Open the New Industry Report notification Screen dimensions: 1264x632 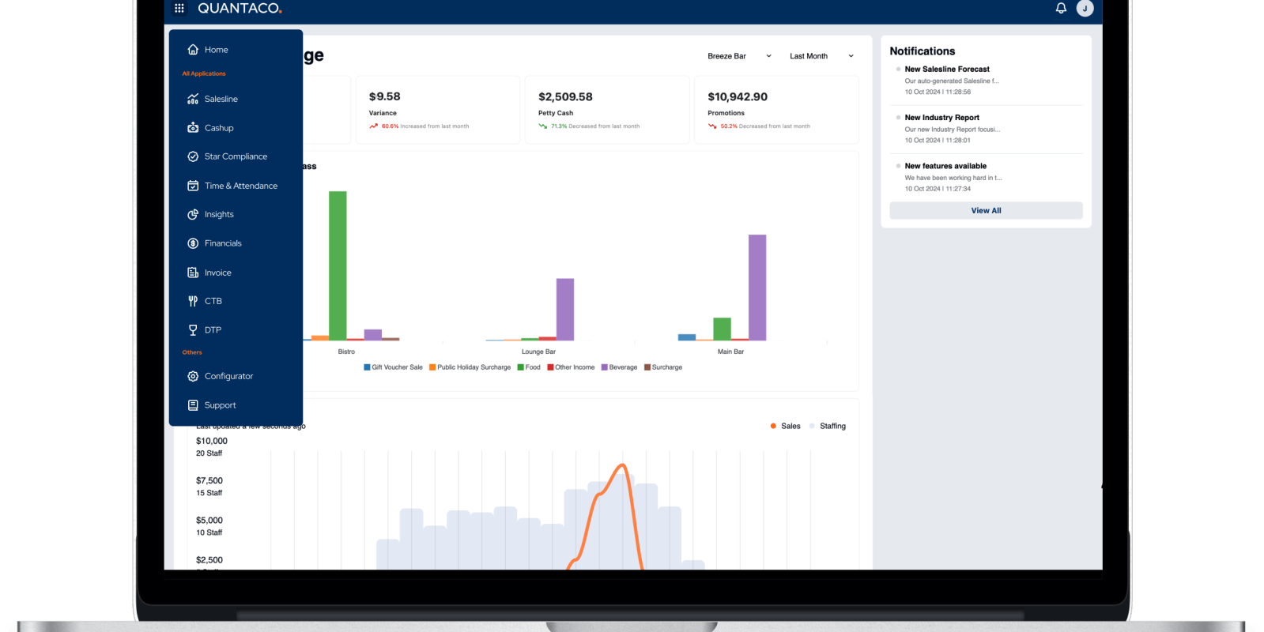(x=941, y=118)
